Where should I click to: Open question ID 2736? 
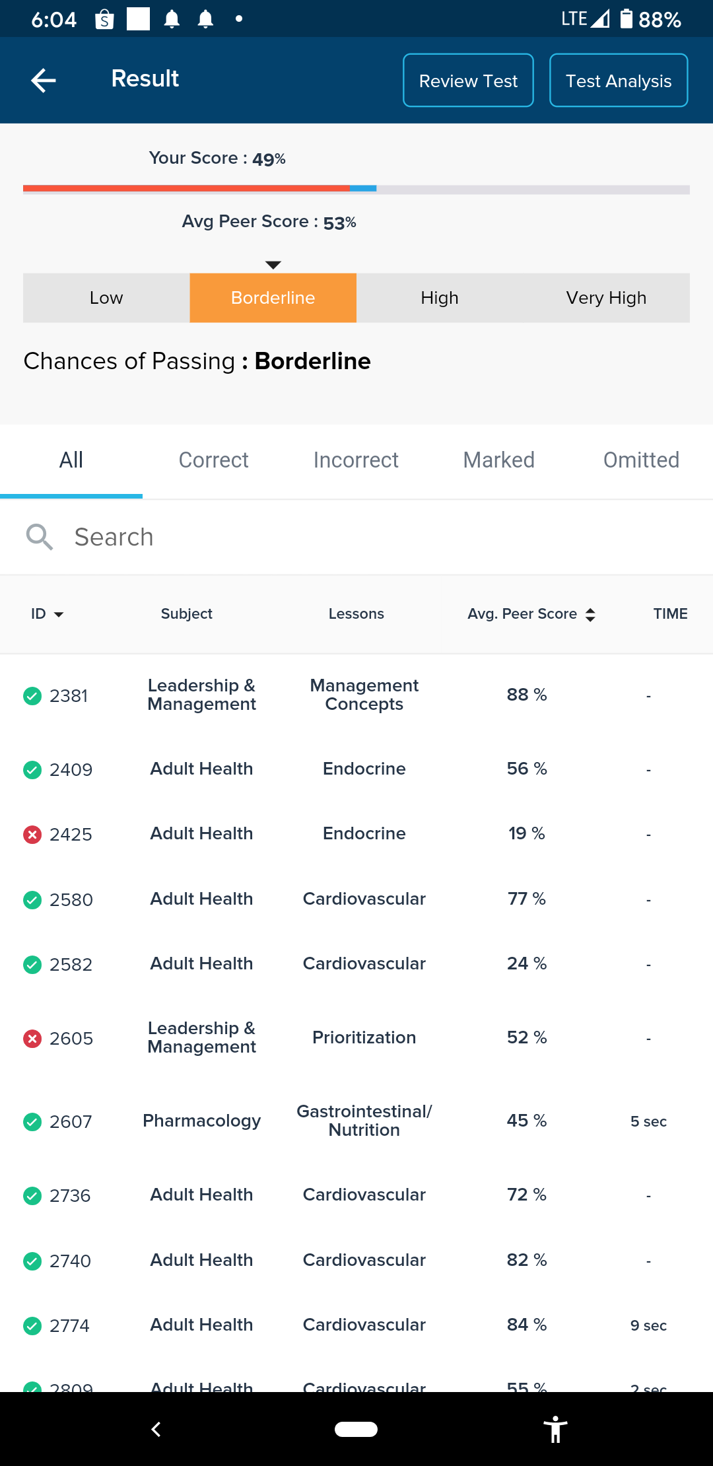point(70,1196)
